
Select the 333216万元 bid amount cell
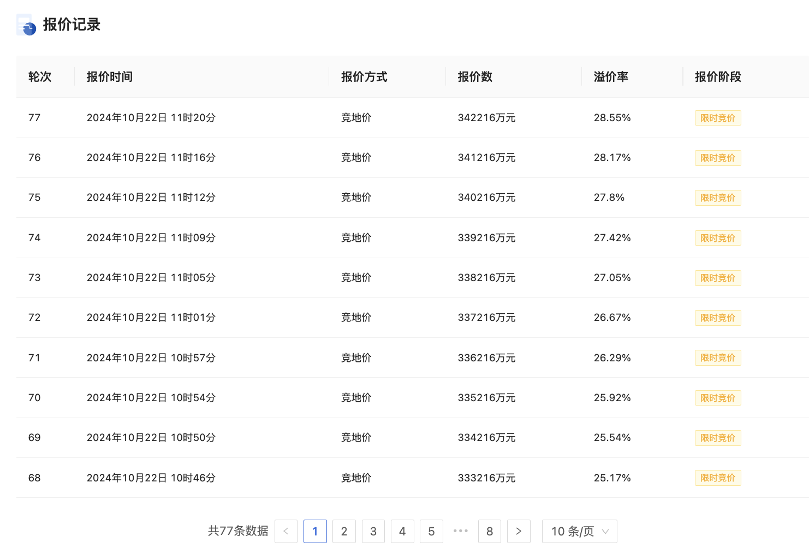(487, 478)
